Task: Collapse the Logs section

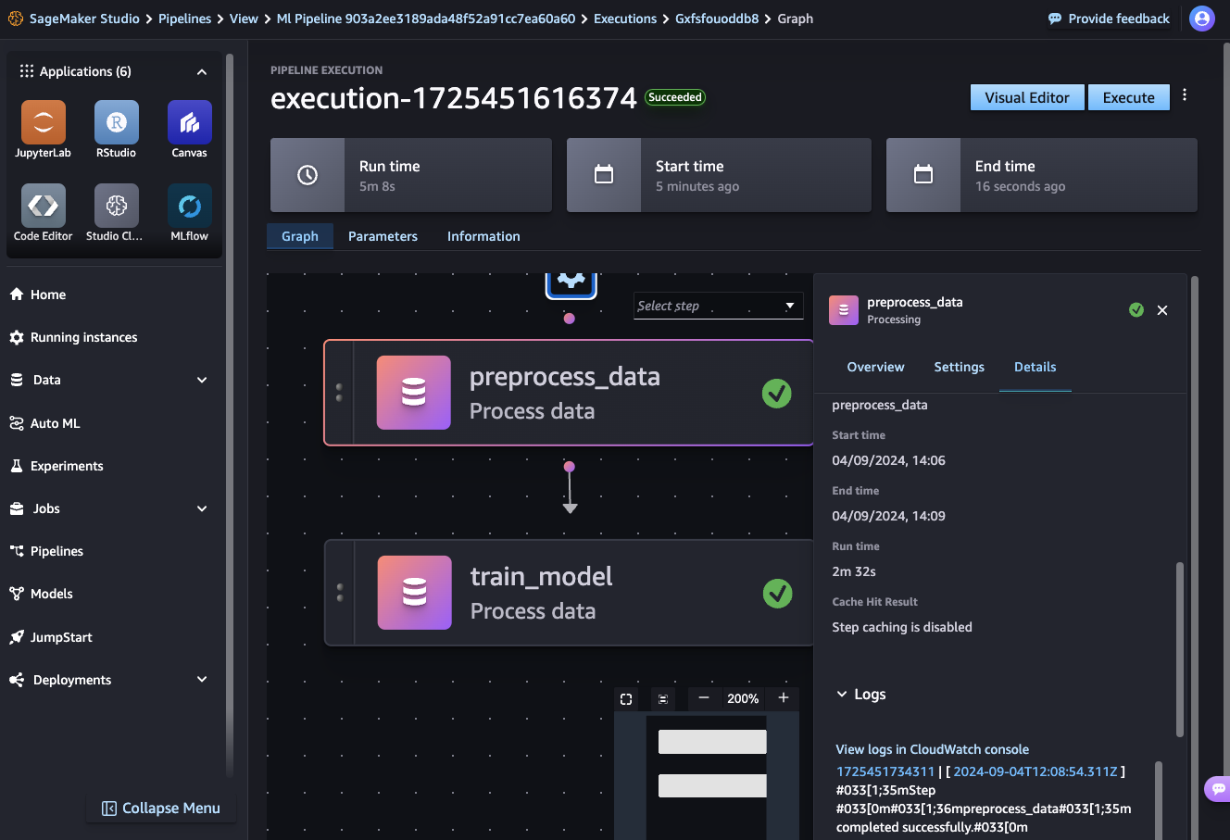Action: [843, 694]
